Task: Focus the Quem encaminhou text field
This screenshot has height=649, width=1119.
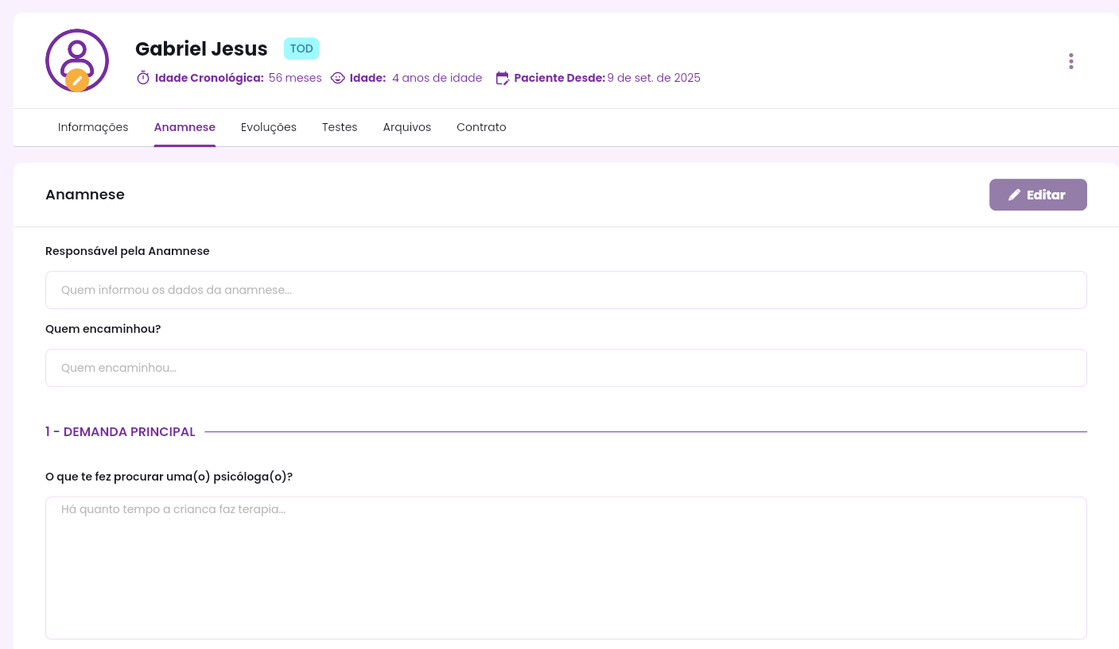Action: pyautogui.click(x=565, y=368)
